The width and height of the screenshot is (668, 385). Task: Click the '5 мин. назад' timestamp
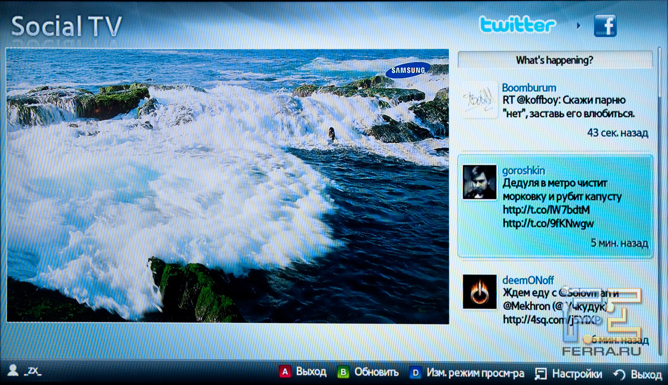tap(619, 243)
